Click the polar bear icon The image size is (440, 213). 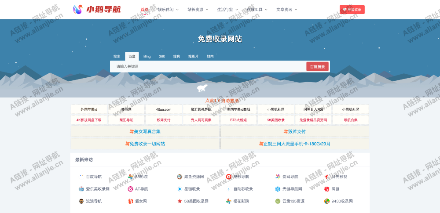[x=202, y=88]
